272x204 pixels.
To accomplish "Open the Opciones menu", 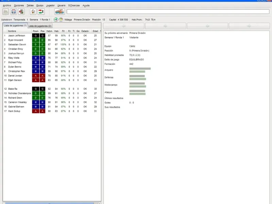I will pos(19,5).
